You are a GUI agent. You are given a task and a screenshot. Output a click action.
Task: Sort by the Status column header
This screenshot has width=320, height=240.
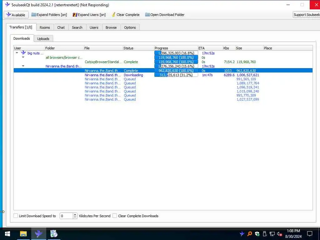click(138, 48)
